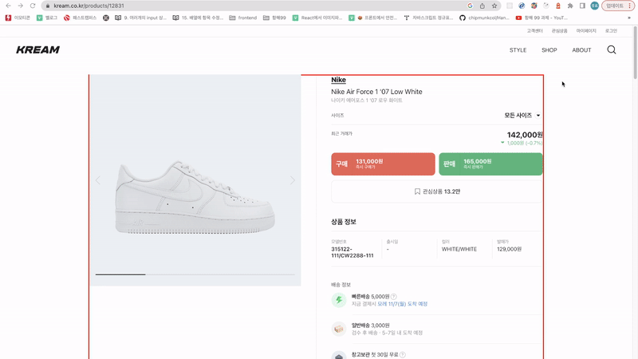The height and width of the screenshot is (359, 638).
Task: Open the SHOP menu item
Action: [x=549, y=50]
